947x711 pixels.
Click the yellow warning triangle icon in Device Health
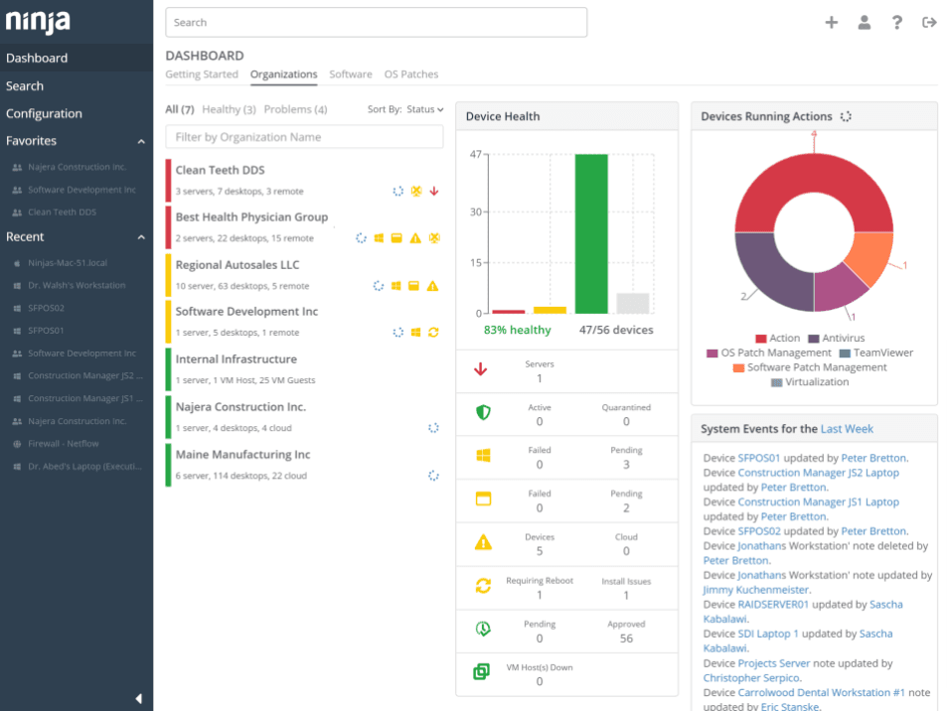click(x=483, y=542)
